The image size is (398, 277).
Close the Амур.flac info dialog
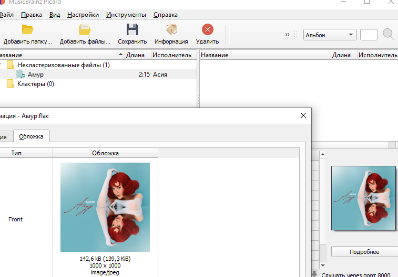pos(303,115)
